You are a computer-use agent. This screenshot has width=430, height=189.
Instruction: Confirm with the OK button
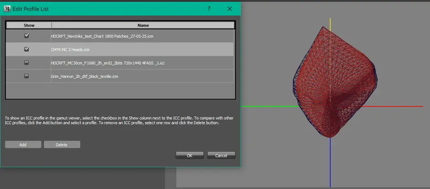click(x=190, y=155)
